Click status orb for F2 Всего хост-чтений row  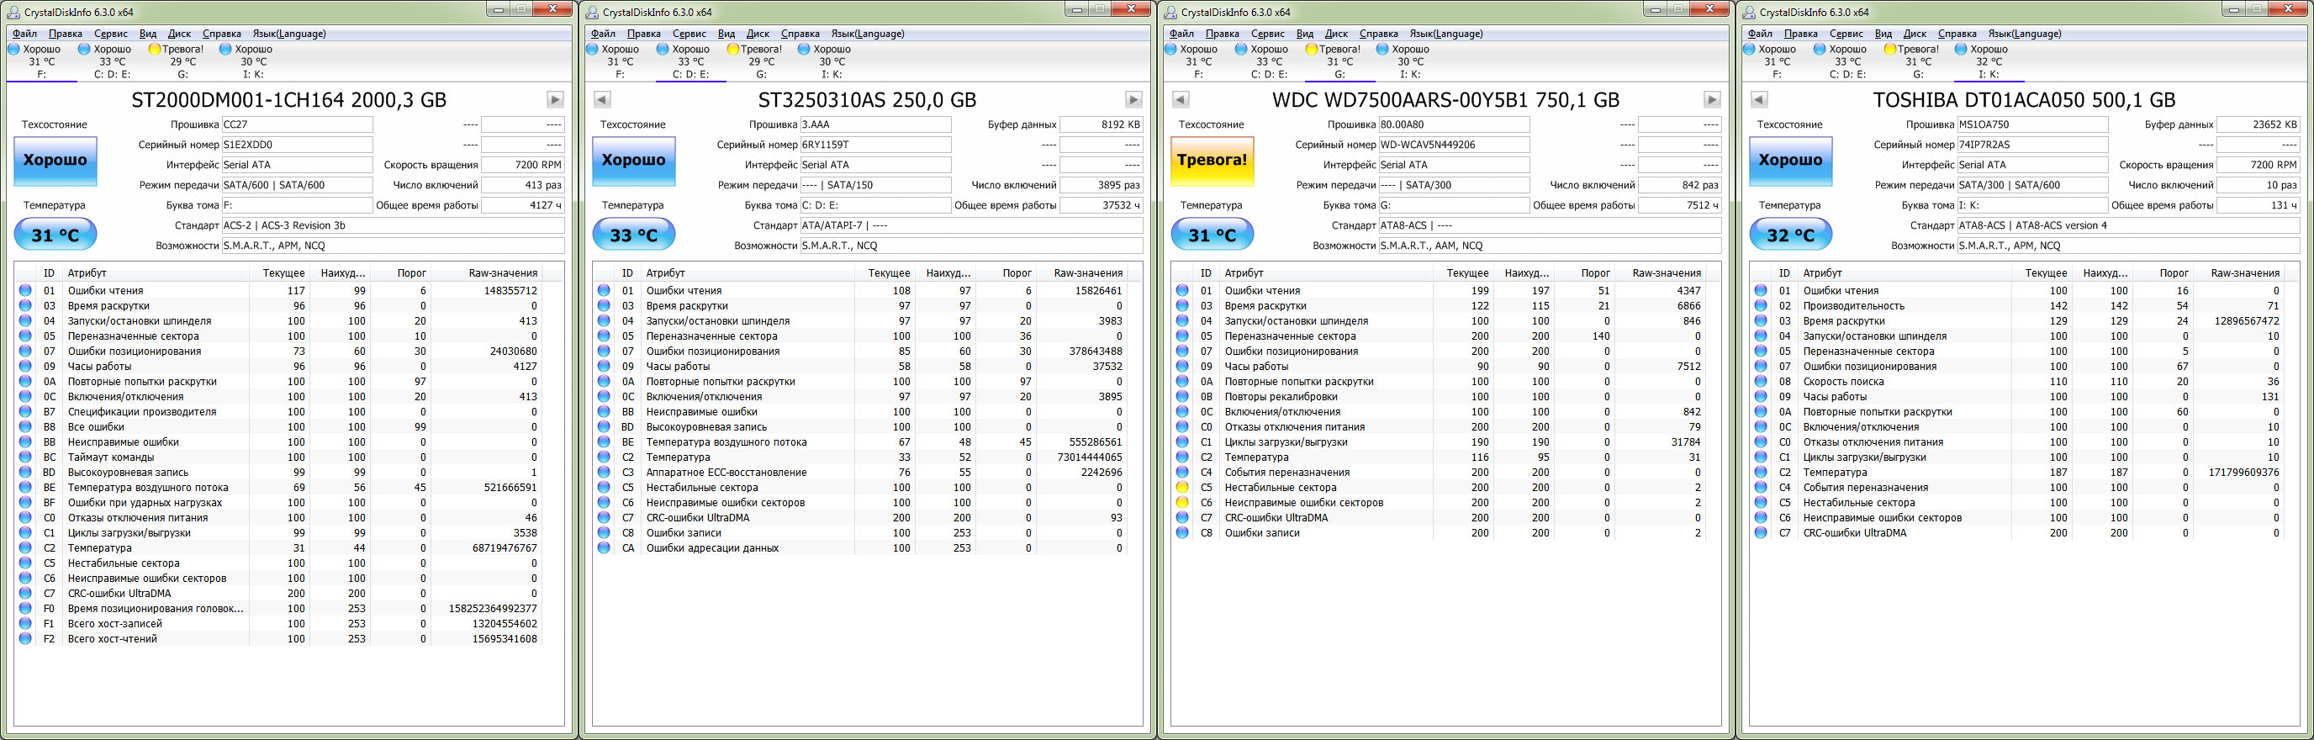[25, 638]
